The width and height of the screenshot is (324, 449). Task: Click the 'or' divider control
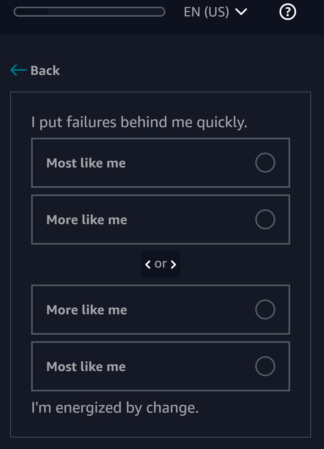tap(160, 264)
